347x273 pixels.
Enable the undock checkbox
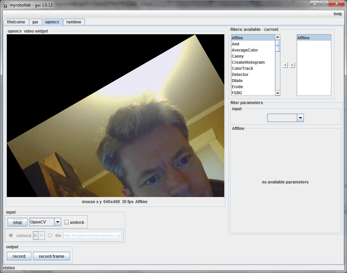(x=67, y=222)
